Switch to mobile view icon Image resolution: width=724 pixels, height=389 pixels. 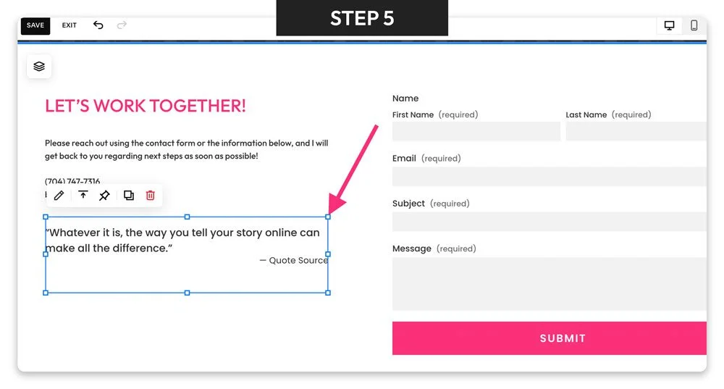(x=694, y=25)
